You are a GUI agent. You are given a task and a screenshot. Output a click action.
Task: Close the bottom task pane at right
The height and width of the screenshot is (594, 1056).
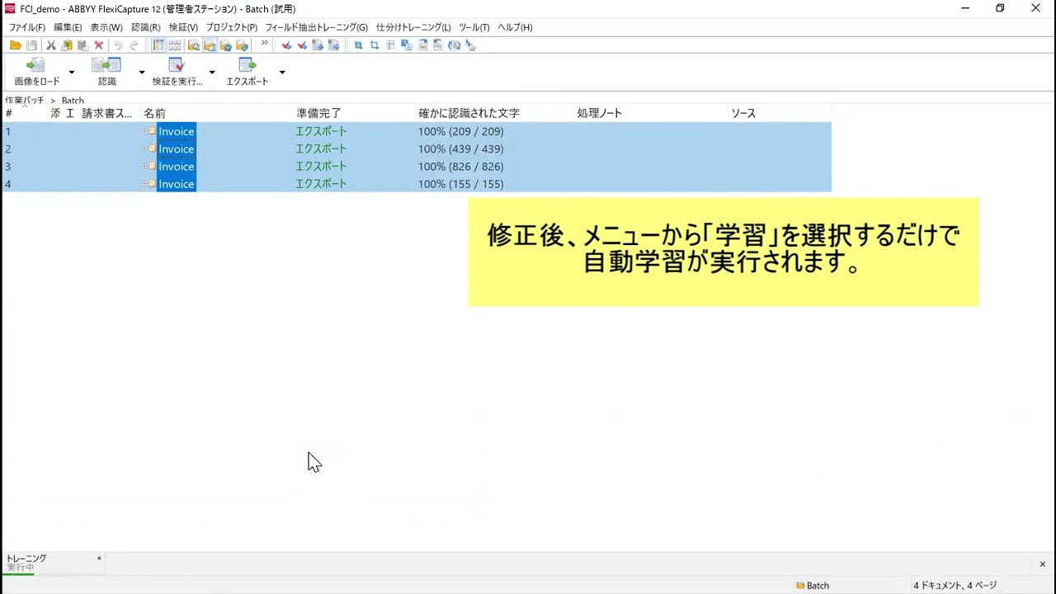pos(1042,564)
